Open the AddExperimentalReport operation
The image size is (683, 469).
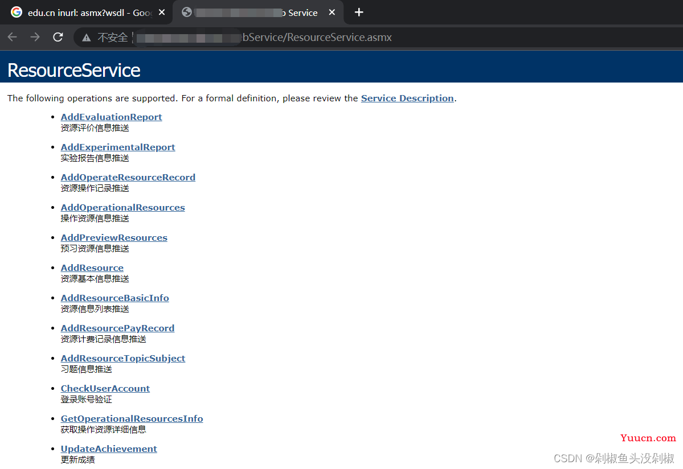(118, 147)
